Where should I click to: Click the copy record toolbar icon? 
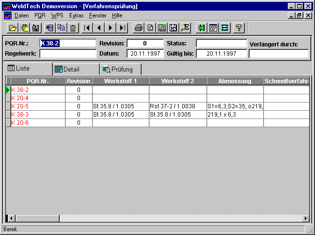(x=61, y=28)
